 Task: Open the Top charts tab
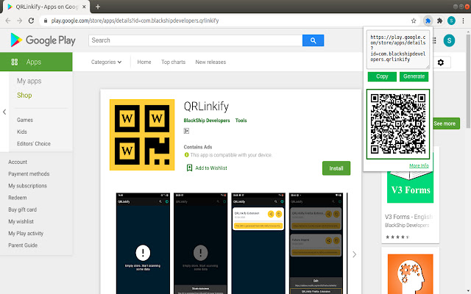pos(174,62)
